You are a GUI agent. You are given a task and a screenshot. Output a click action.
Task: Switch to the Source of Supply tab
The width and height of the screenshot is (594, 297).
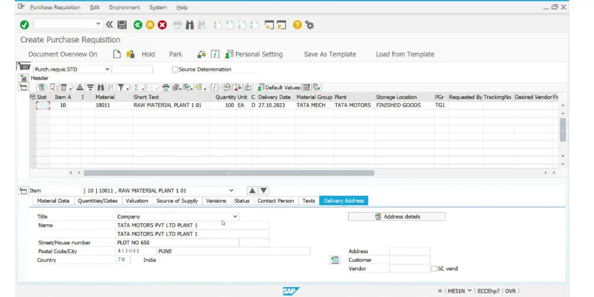pyautogui.click(x=177, y=201)
